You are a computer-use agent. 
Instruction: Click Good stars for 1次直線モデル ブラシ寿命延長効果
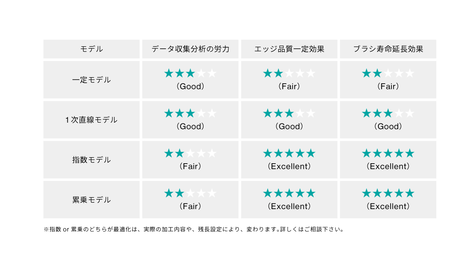(388, 113)
